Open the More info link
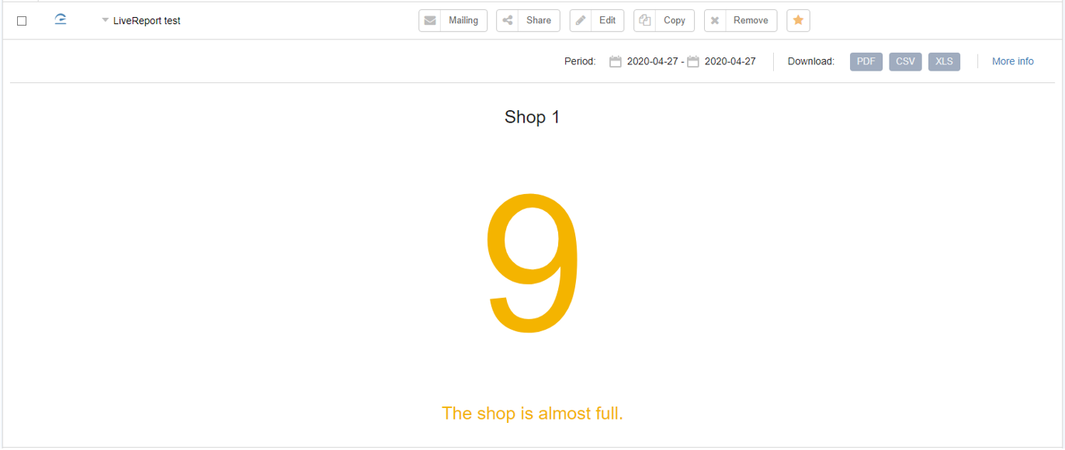1065x450 pixels. (1013, 62)
